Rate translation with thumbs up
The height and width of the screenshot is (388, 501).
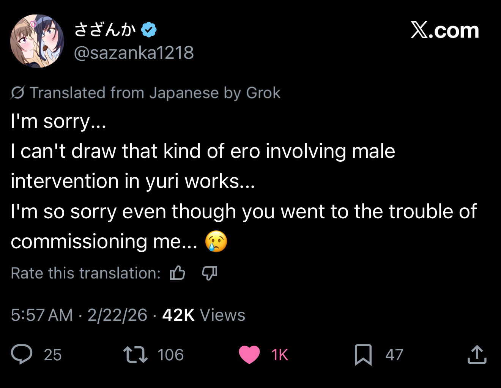[x=178, y=273]
